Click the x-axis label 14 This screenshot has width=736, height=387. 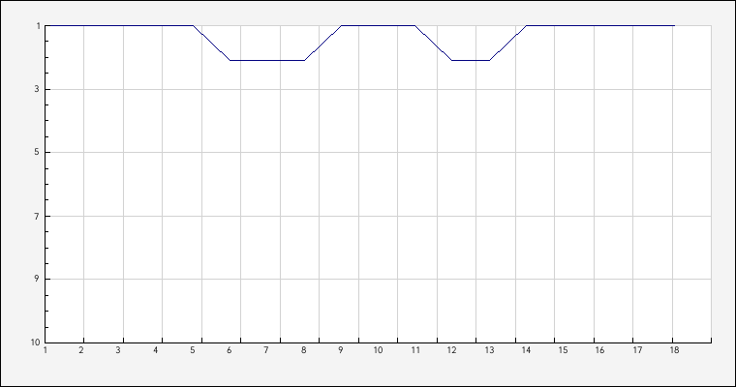tap(526, 350)
